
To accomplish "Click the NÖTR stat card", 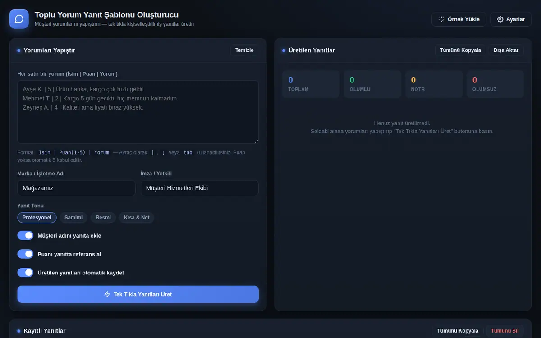I will tap(434, 84).
